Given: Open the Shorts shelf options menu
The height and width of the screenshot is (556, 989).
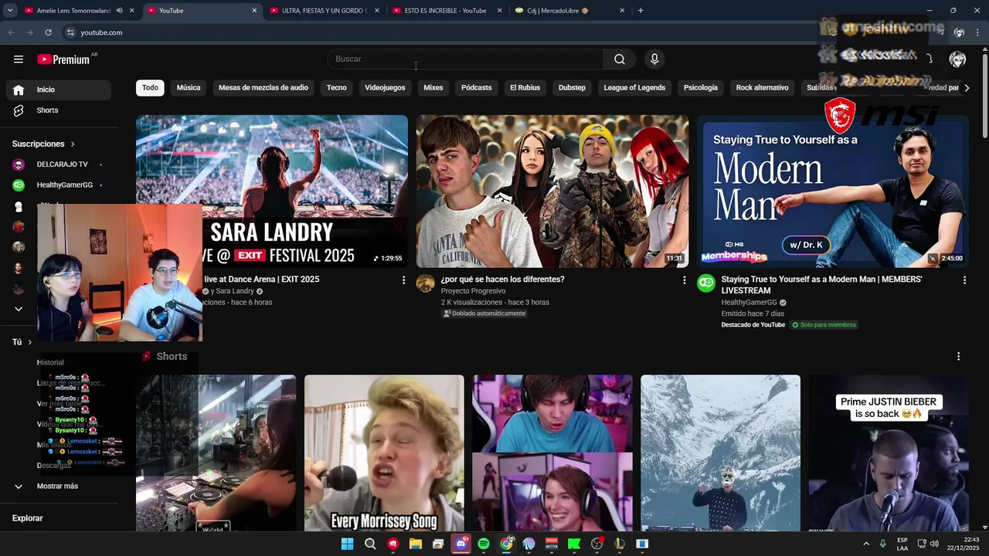Looking at the screenshot, I should pyautogui.click(x=958, y=357).
